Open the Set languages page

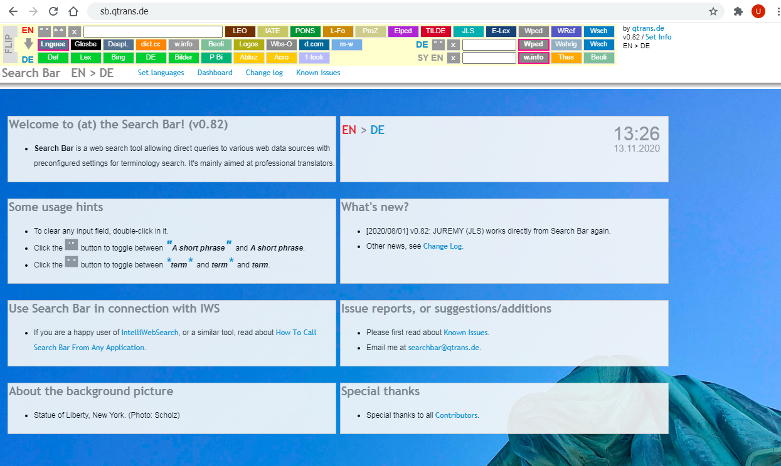(161, 73)
